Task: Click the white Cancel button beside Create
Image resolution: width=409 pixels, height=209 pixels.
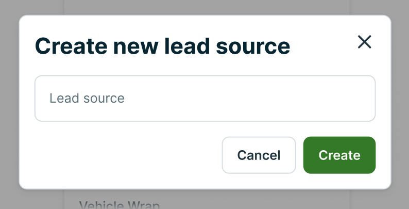Action: click(x=259, y=155)
